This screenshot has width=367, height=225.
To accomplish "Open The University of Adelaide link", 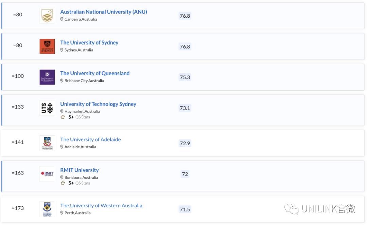I will 90,139.
